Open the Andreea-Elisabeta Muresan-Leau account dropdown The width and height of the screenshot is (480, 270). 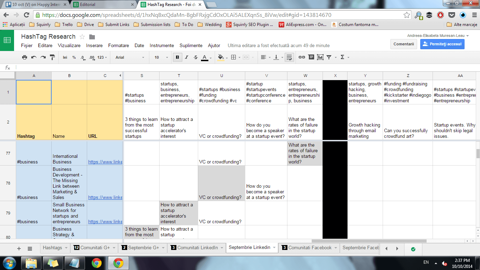tap(438, 36)
